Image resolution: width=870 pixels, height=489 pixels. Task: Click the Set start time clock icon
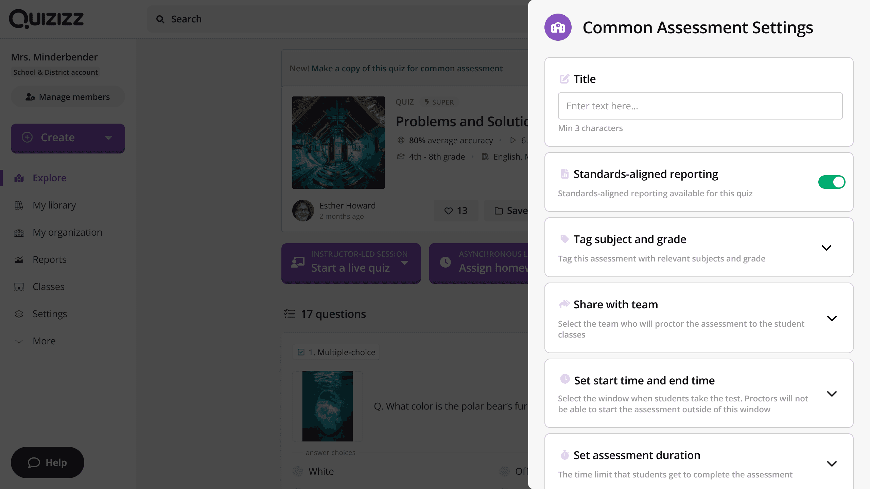coord(565,379)
